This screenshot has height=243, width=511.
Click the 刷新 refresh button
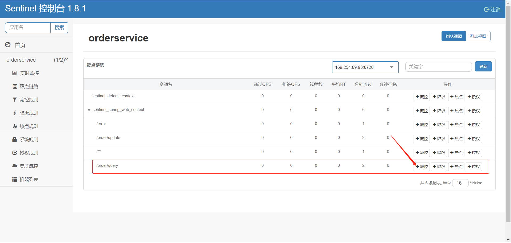[x=483, y=66]
